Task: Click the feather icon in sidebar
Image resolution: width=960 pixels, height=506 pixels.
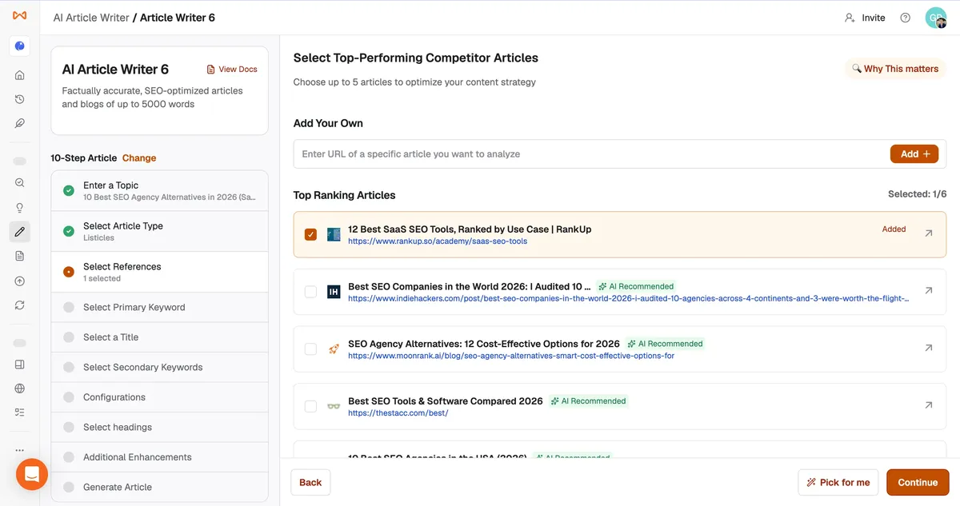Action: point(20,123)
